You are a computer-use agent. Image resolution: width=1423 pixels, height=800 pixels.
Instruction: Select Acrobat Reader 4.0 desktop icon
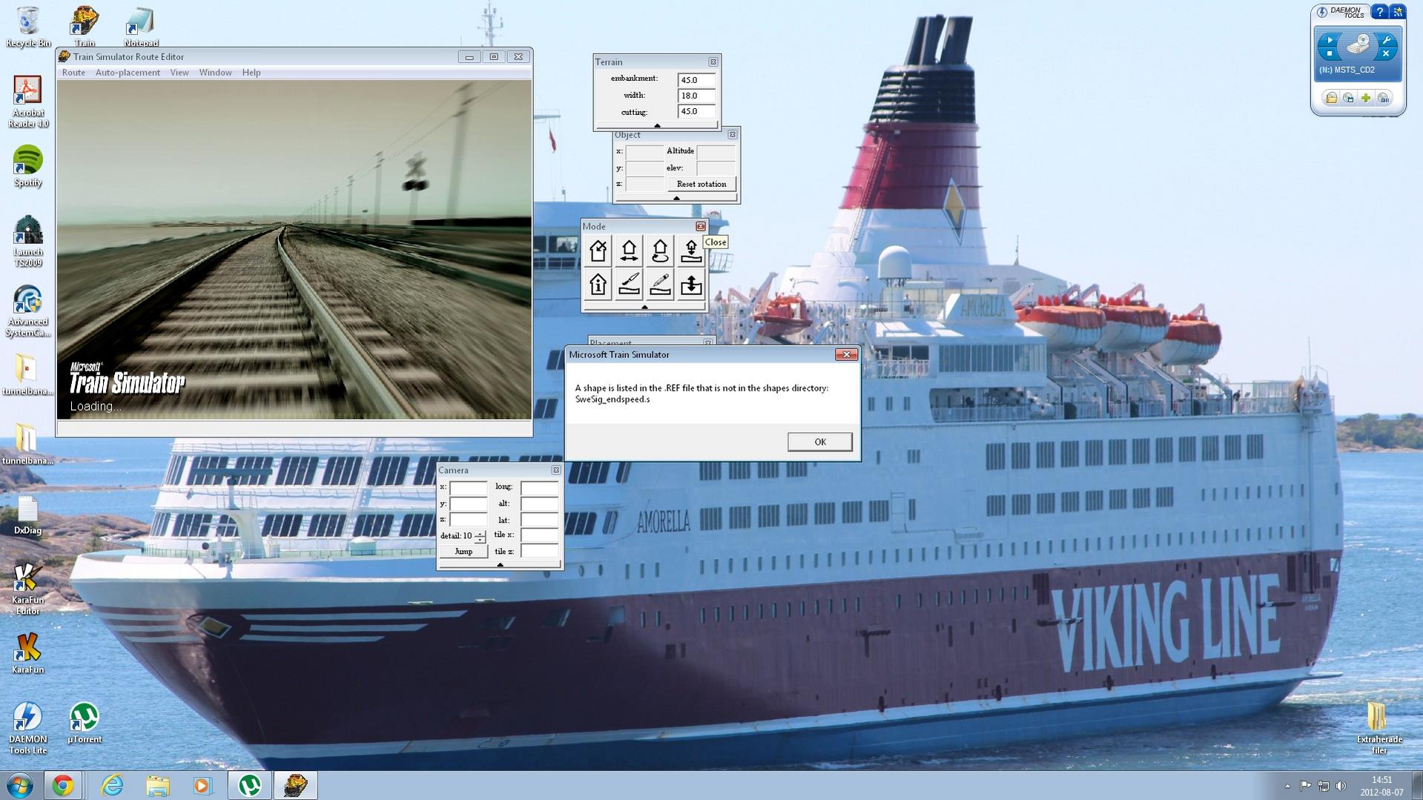click(28, 102)
